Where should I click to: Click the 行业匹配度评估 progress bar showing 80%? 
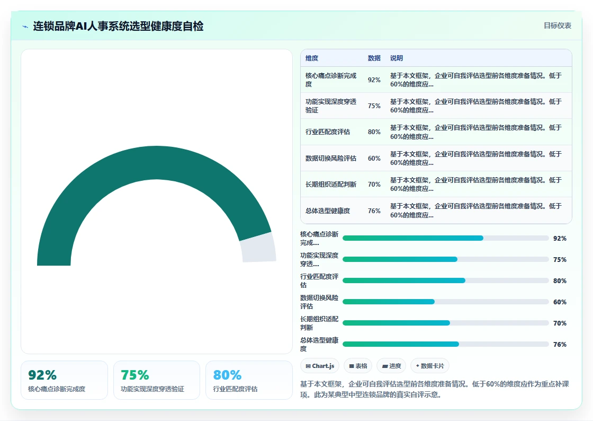tap(445, 280)
